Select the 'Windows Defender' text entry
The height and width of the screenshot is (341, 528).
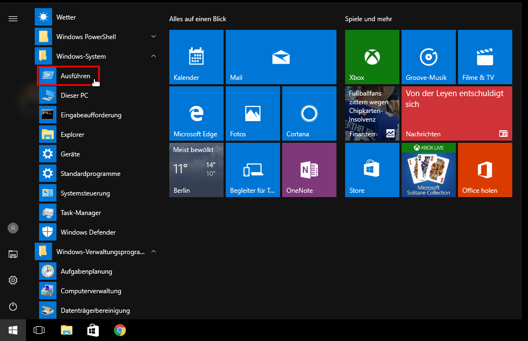coord(88,232)
